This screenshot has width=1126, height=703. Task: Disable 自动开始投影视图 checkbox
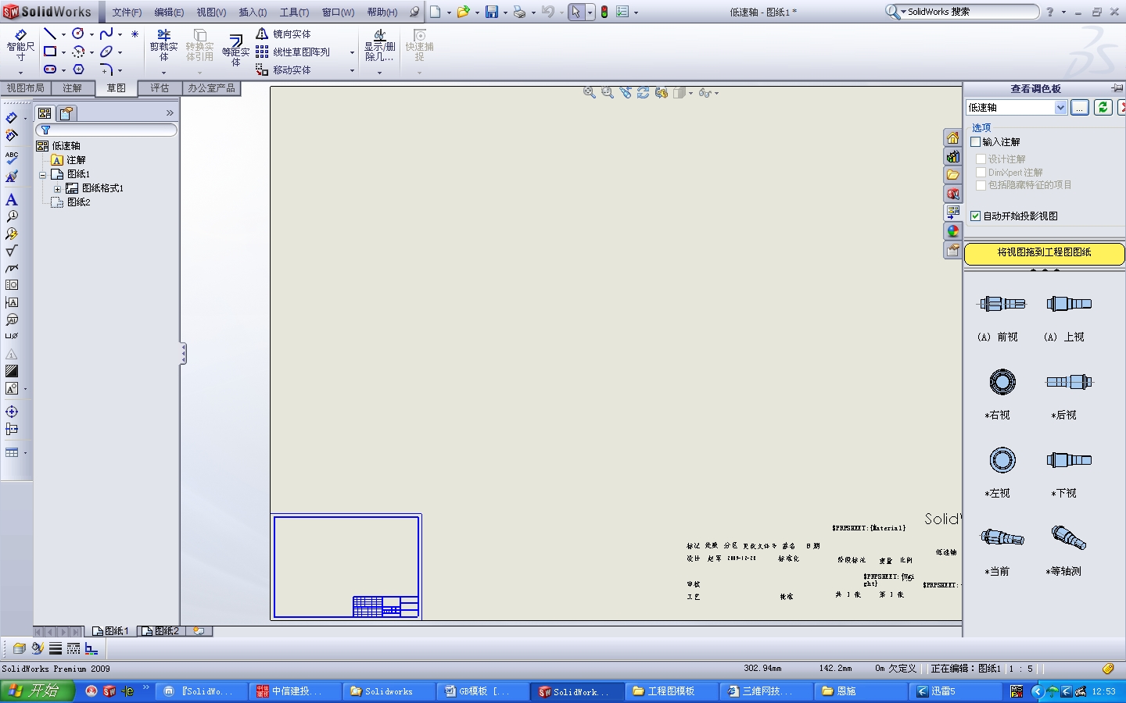976,216
